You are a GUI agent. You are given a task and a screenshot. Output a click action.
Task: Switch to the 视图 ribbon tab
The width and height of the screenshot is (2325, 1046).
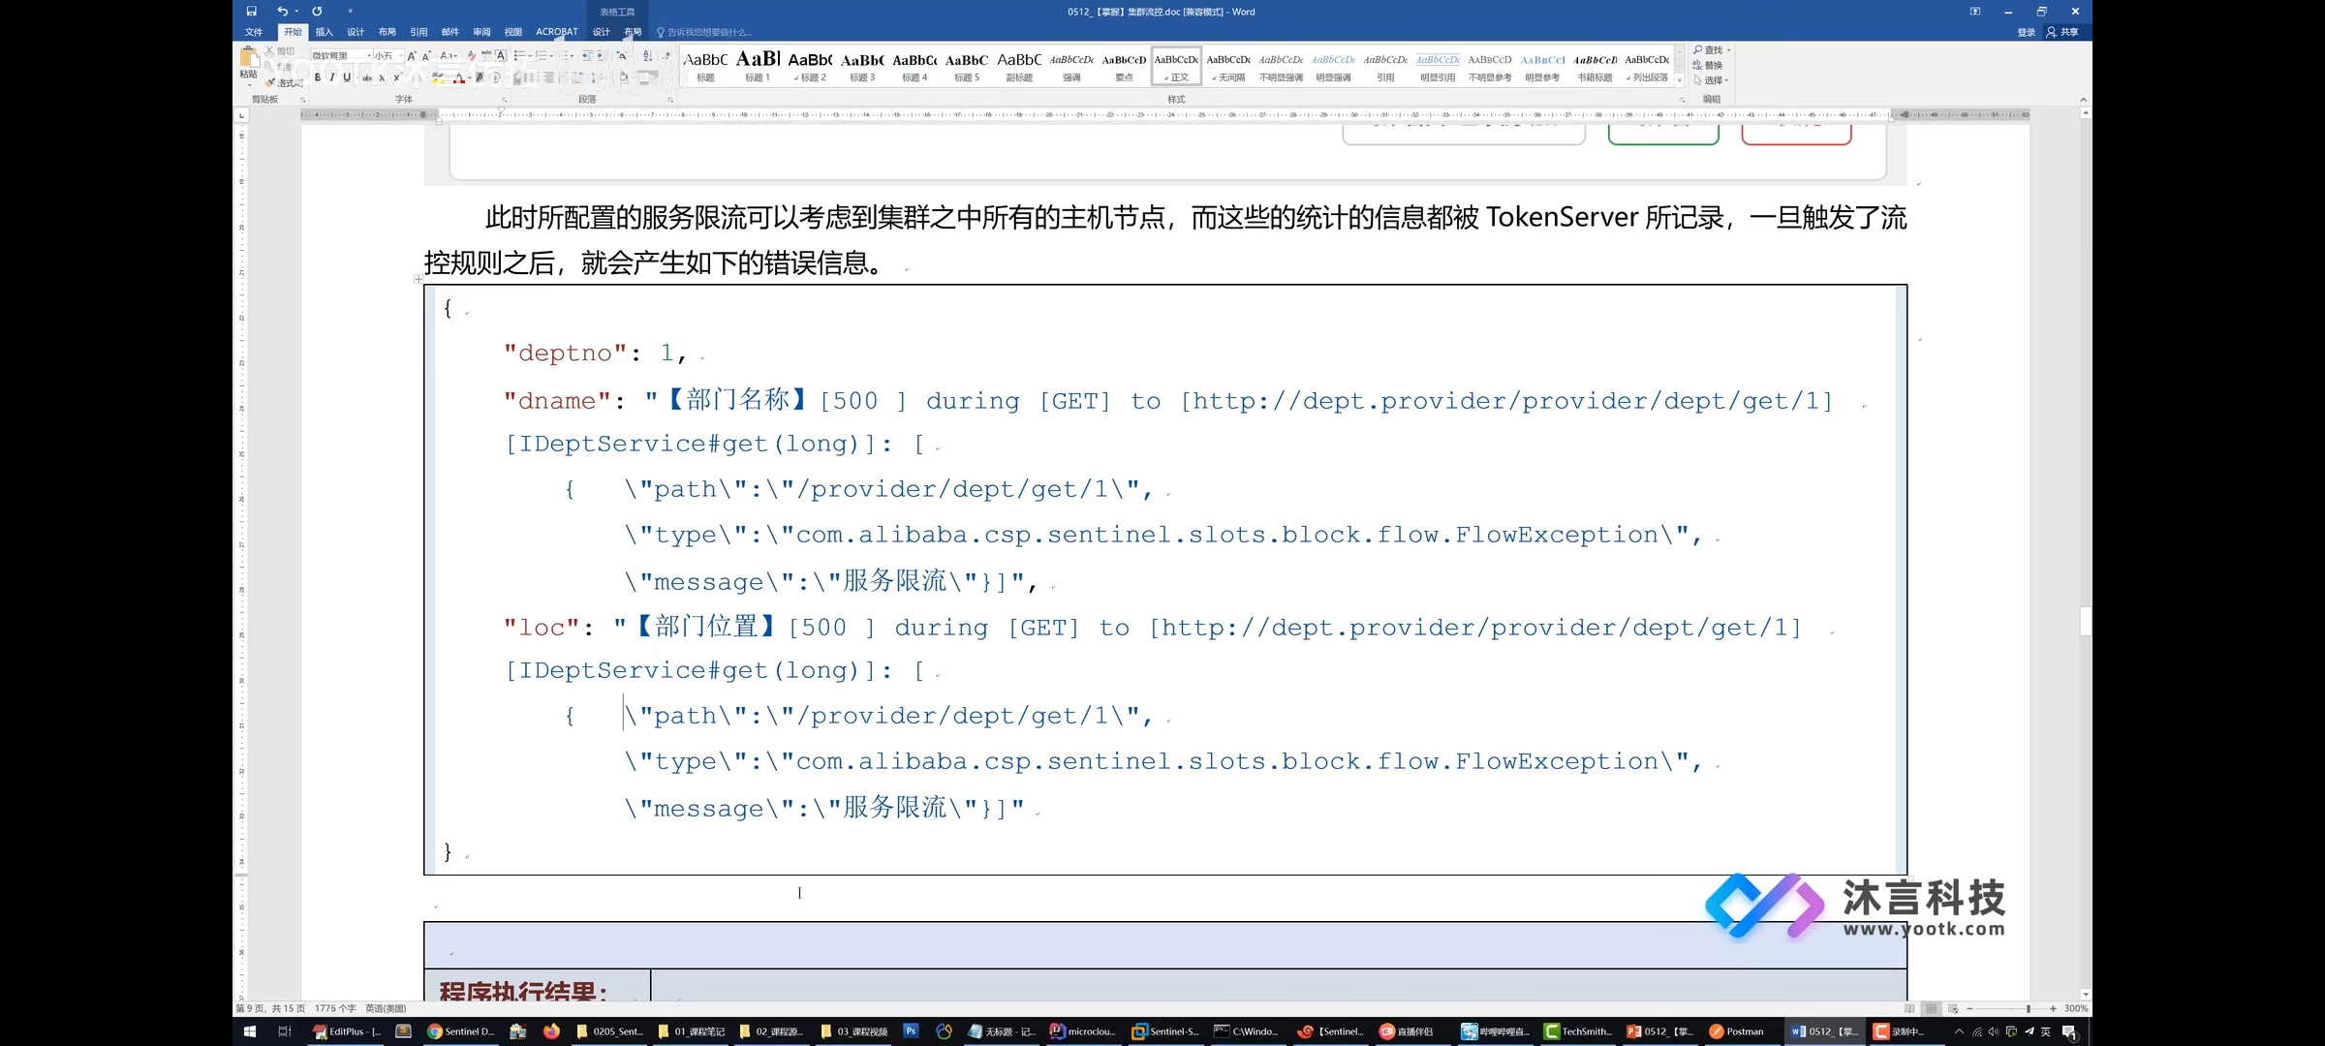[x=513, y=32]
